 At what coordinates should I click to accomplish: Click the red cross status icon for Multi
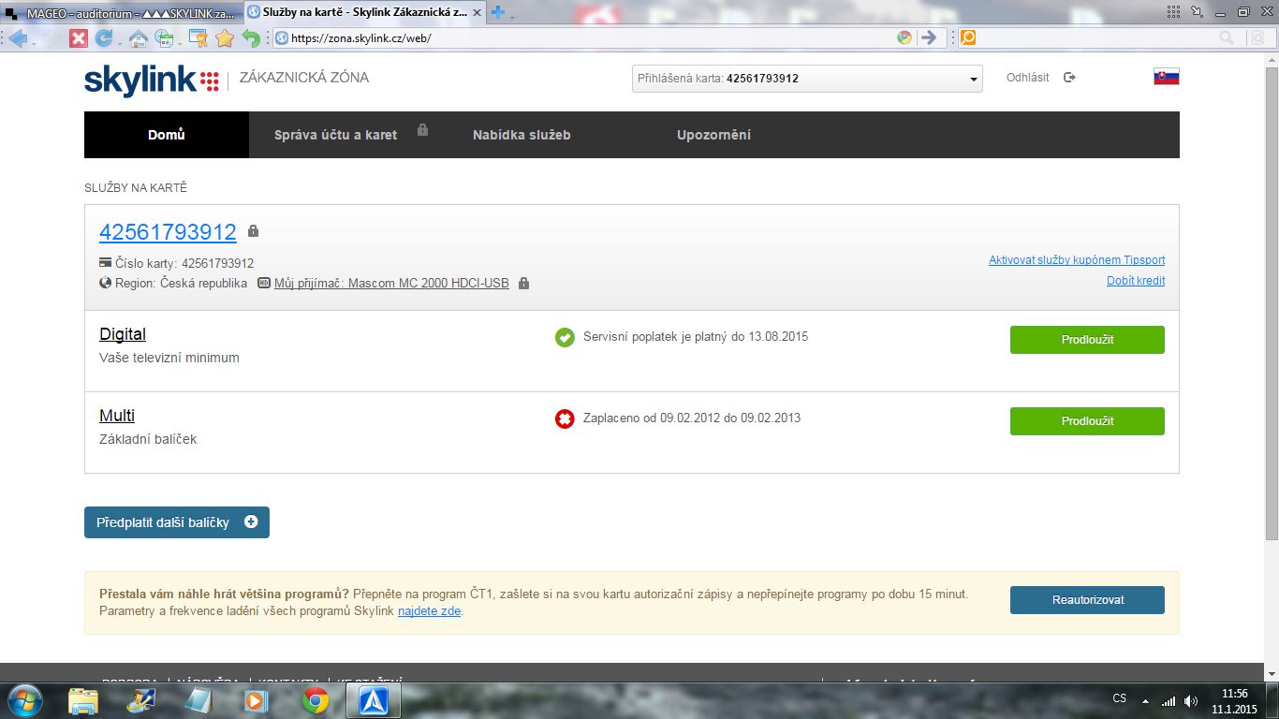tap(565, 418)
